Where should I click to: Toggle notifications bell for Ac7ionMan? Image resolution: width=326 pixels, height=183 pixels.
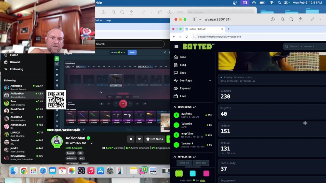tap(131, 139)
